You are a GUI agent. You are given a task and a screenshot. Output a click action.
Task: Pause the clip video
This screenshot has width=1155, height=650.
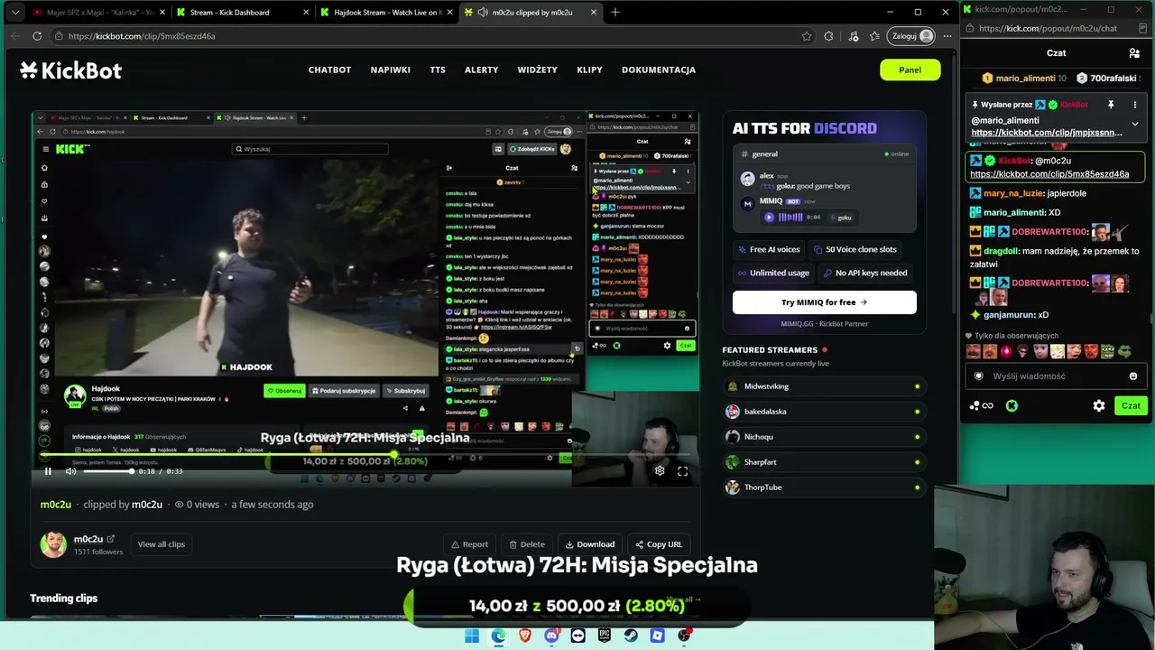(49, 471)
